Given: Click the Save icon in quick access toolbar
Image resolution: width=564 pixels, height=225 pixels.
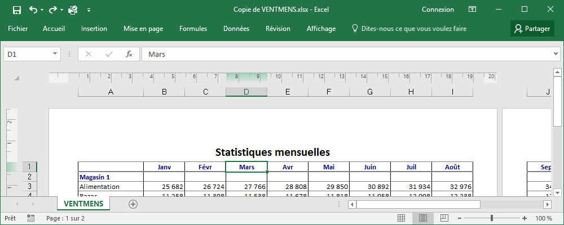Looking at the screenshot, I should point(16,10).
